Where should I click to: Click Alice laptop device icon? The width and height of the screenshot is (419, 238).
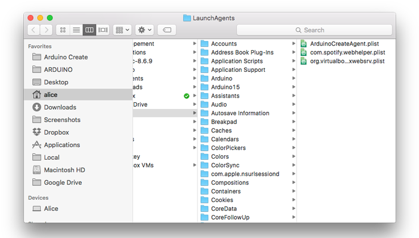click(37, 208)
